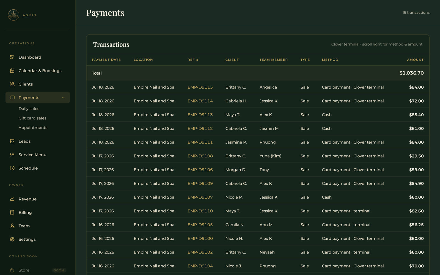Image resolution: width=440 pixels, height=275 pixels.
Task: Click the Billing receipt icon
Action: click(12, 213)
